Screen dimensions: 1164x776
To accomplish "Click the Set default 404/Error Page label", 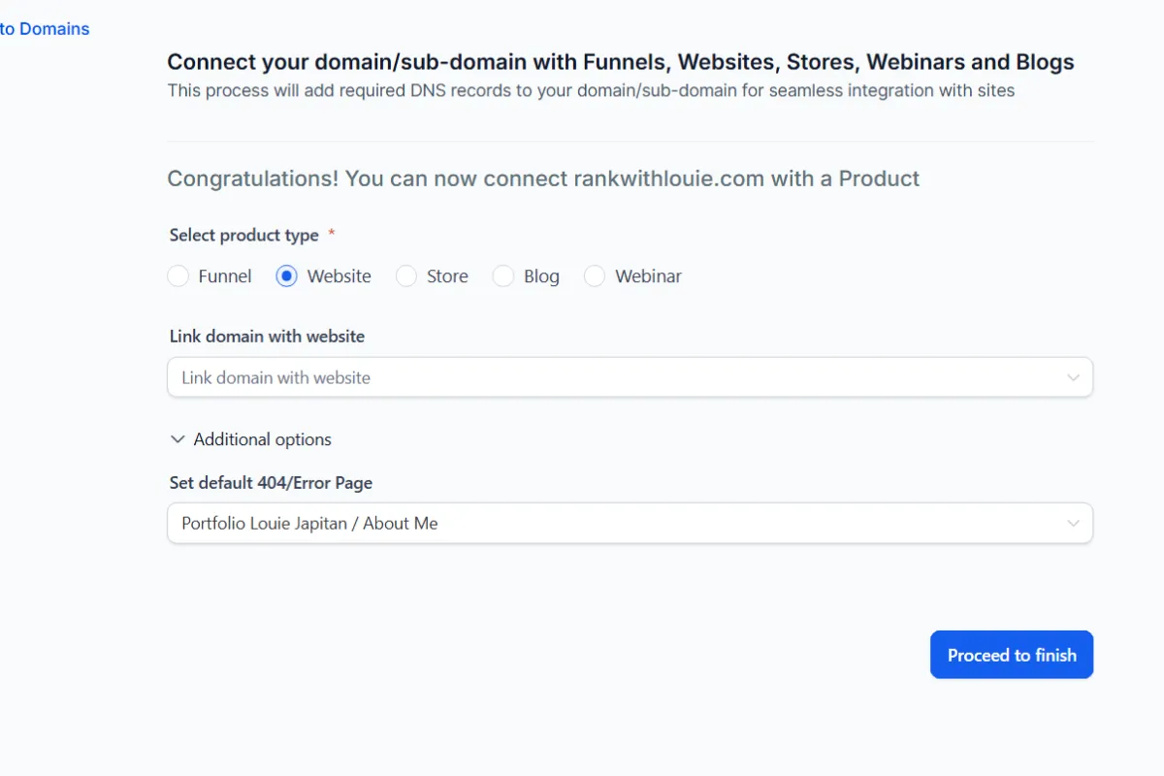I will [x=271, y=482].
